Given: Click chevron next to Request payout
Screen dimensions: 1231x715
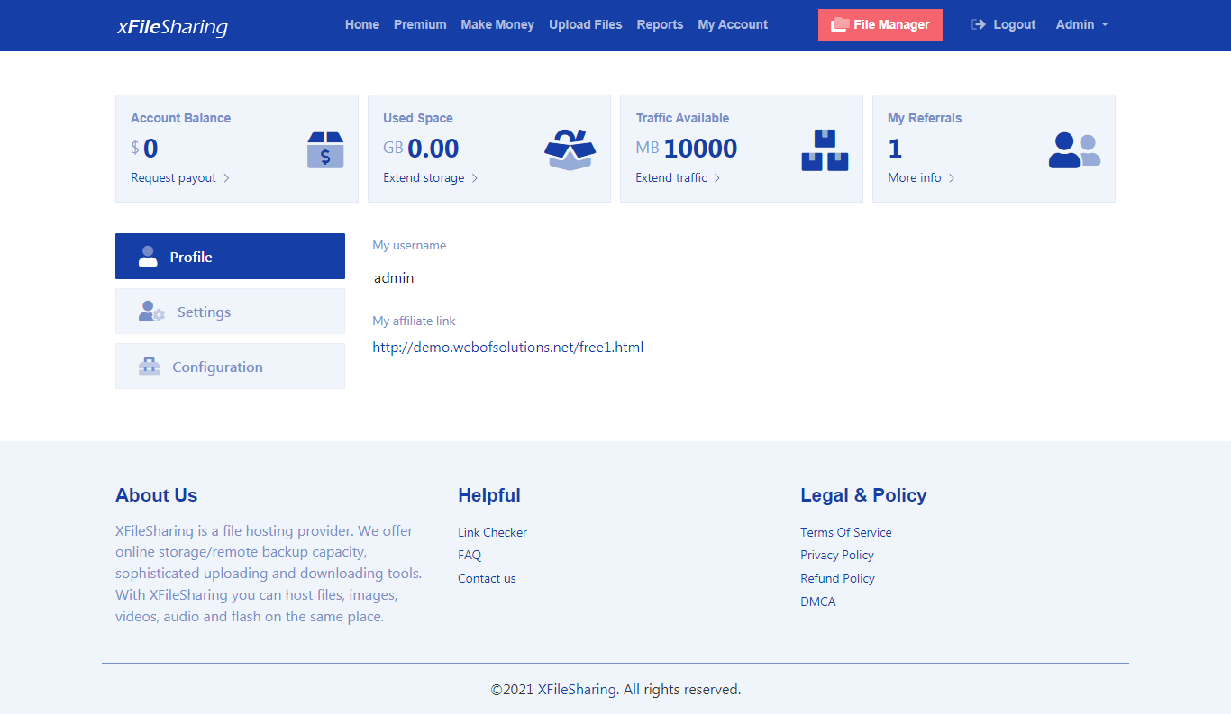Looking at the screenshot, I should pos(226,178).
